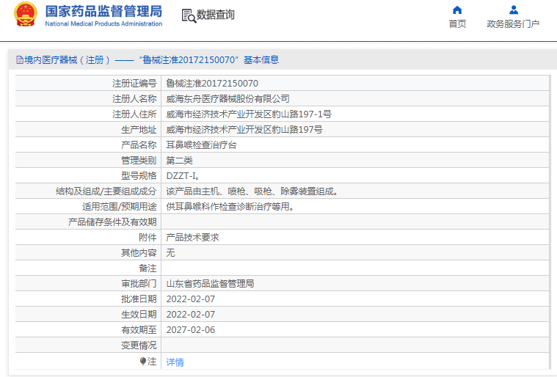Click the 适用范围/预期用途 label
Screen dimensions: 557x377
(x=120, y=207)
